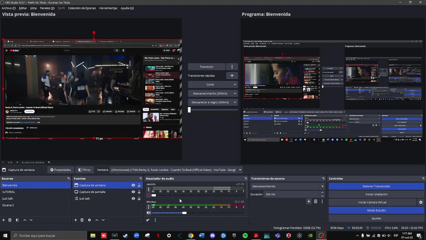The width and height of the screenshot is (426, 240).
Task: Open the Corte quick transition dropdown
Action: click(213, 85)
